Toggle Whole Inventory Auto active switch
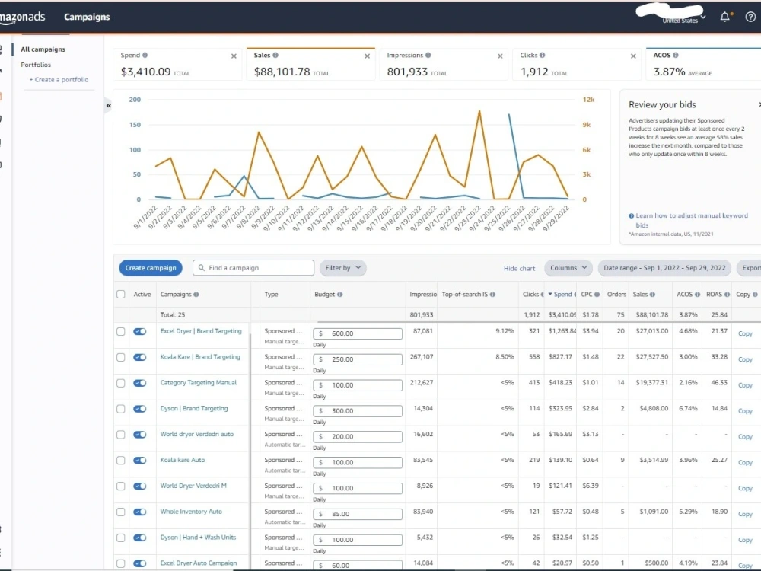 coord(140,512)
